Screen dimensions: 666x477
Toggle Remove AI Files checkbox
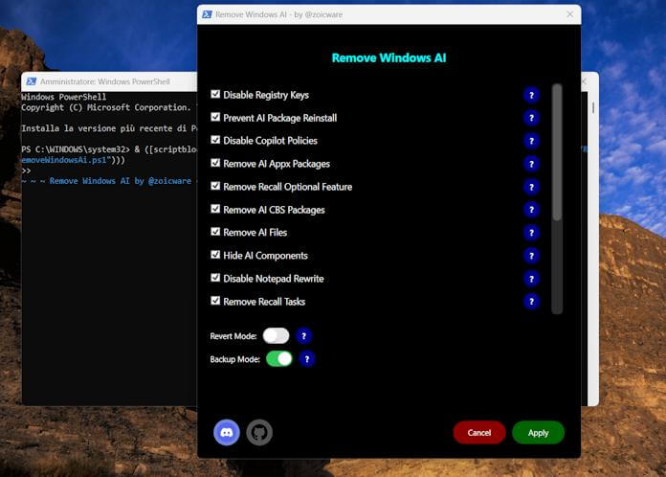pos(215,232)
